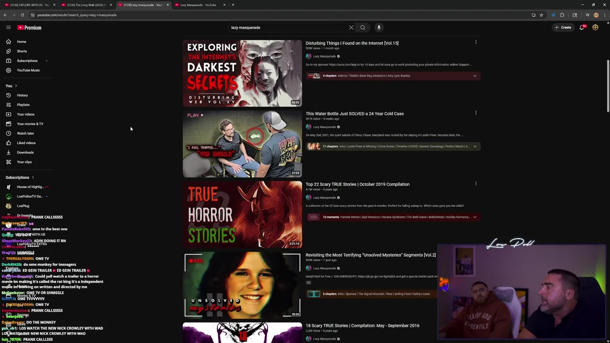
Task: Reload the page
Action: click(22, 15)
